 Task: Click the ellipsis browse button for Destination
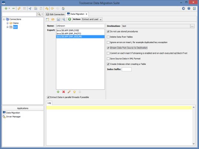point(192,26)
